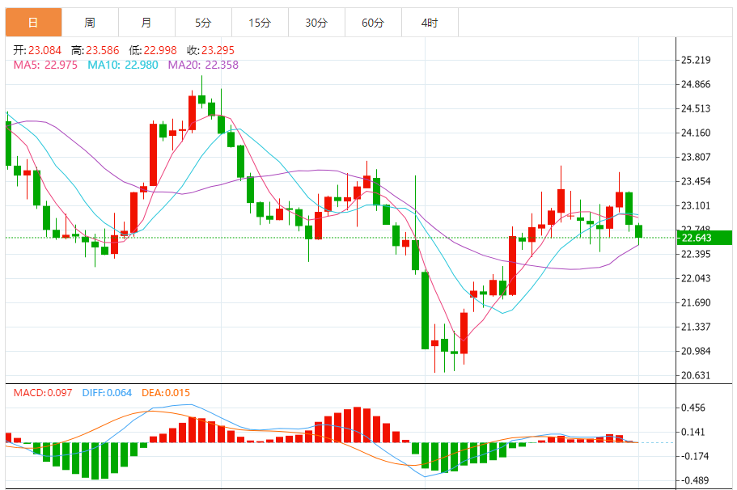
Task: Click the low price 低:22.998
Action: click(x=153, y=50)
